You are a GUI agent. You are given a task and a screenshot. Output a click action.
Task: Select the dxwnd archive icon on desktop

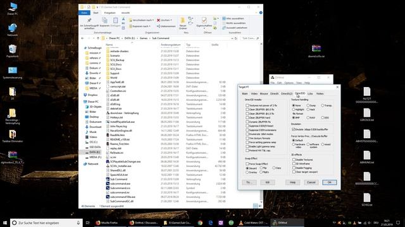pyautogui.click(x=316, y=50)
